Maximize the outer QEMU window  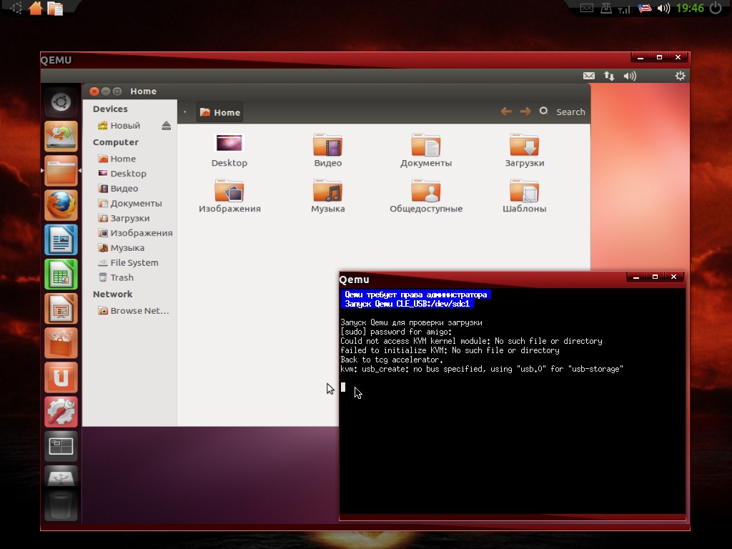[659, 57]
